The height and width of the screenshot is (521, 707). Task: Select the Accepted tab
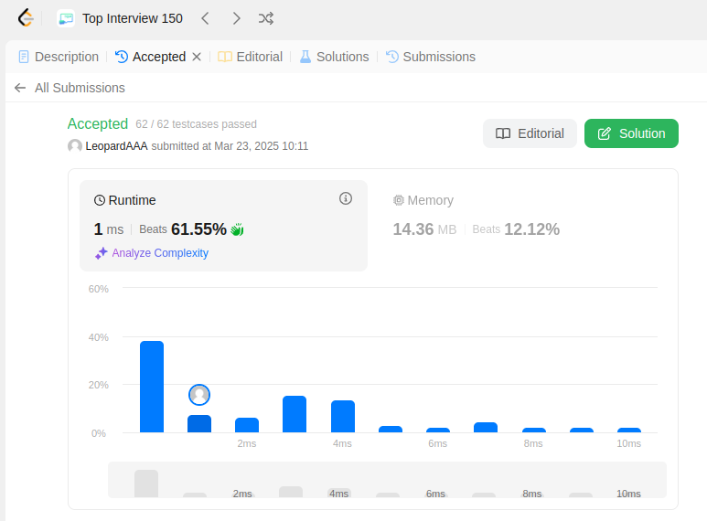pos(151,57)
